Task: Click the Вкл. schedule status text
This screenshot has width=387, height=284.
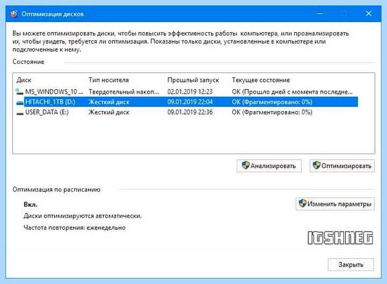Action: pos(30,205)
